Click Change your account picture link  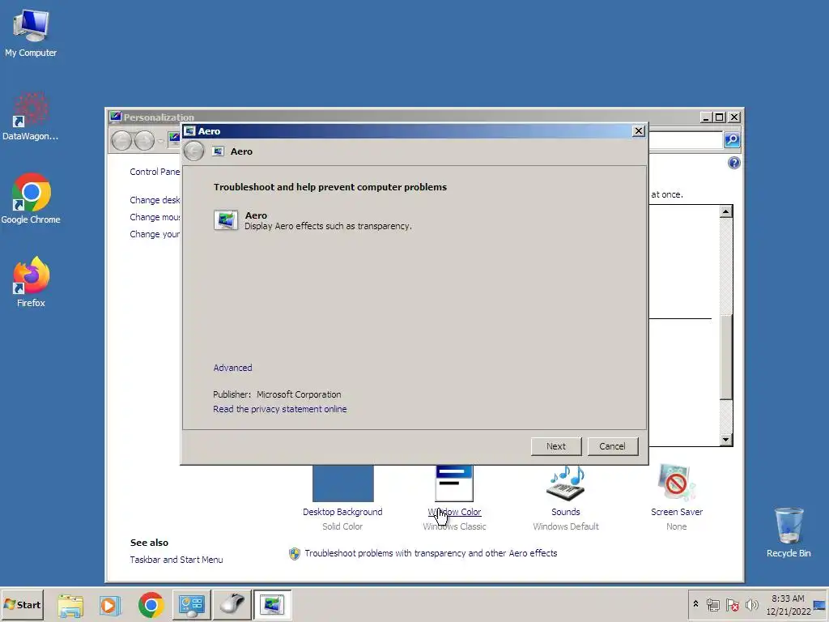coord(155,234)
